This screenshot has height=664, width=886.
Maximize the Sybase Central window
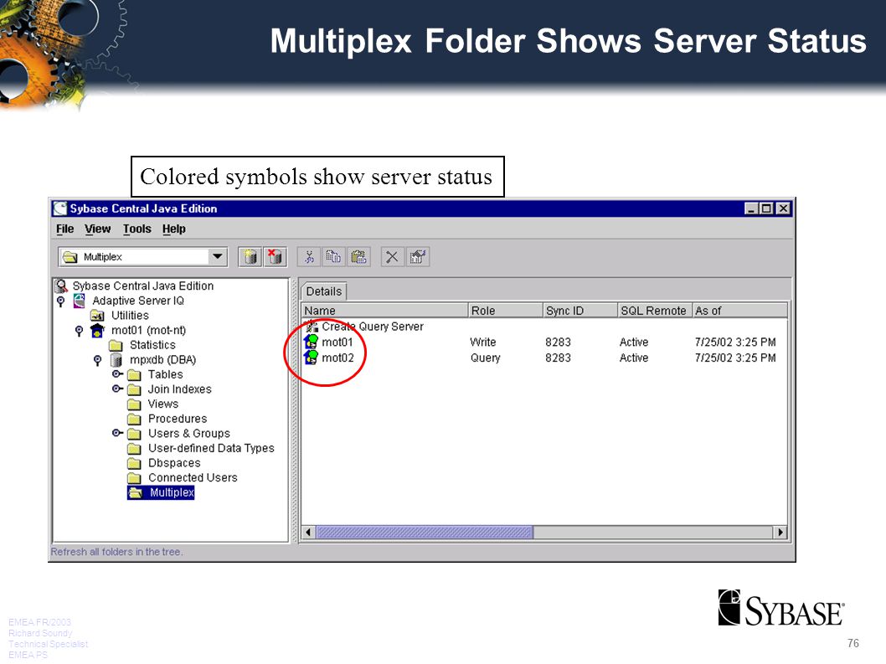point(766,208)
